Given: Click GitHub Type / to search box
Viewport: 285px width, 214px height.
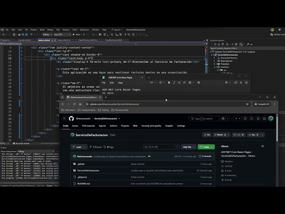Looking at the screenshot, I should [204, 119].
